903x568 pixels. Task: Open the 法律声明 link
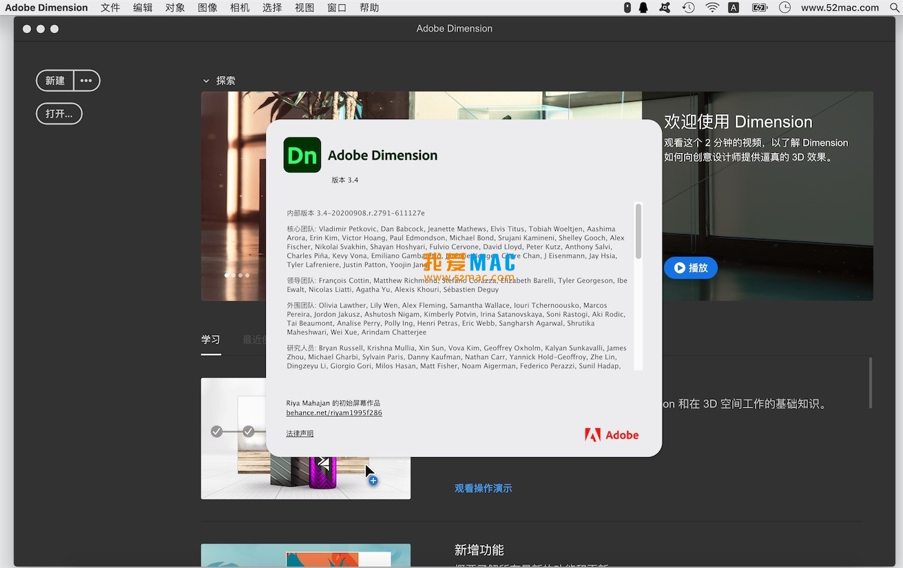click(x=299, y=433)
